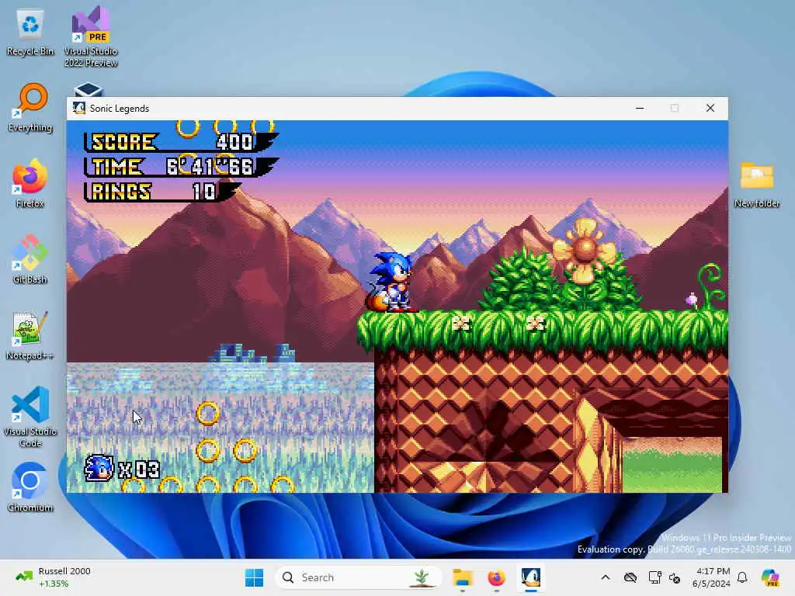Screen dimensions: 795x596
Task: Close the Sonic Legends window
Action: (x=710, y=108)
